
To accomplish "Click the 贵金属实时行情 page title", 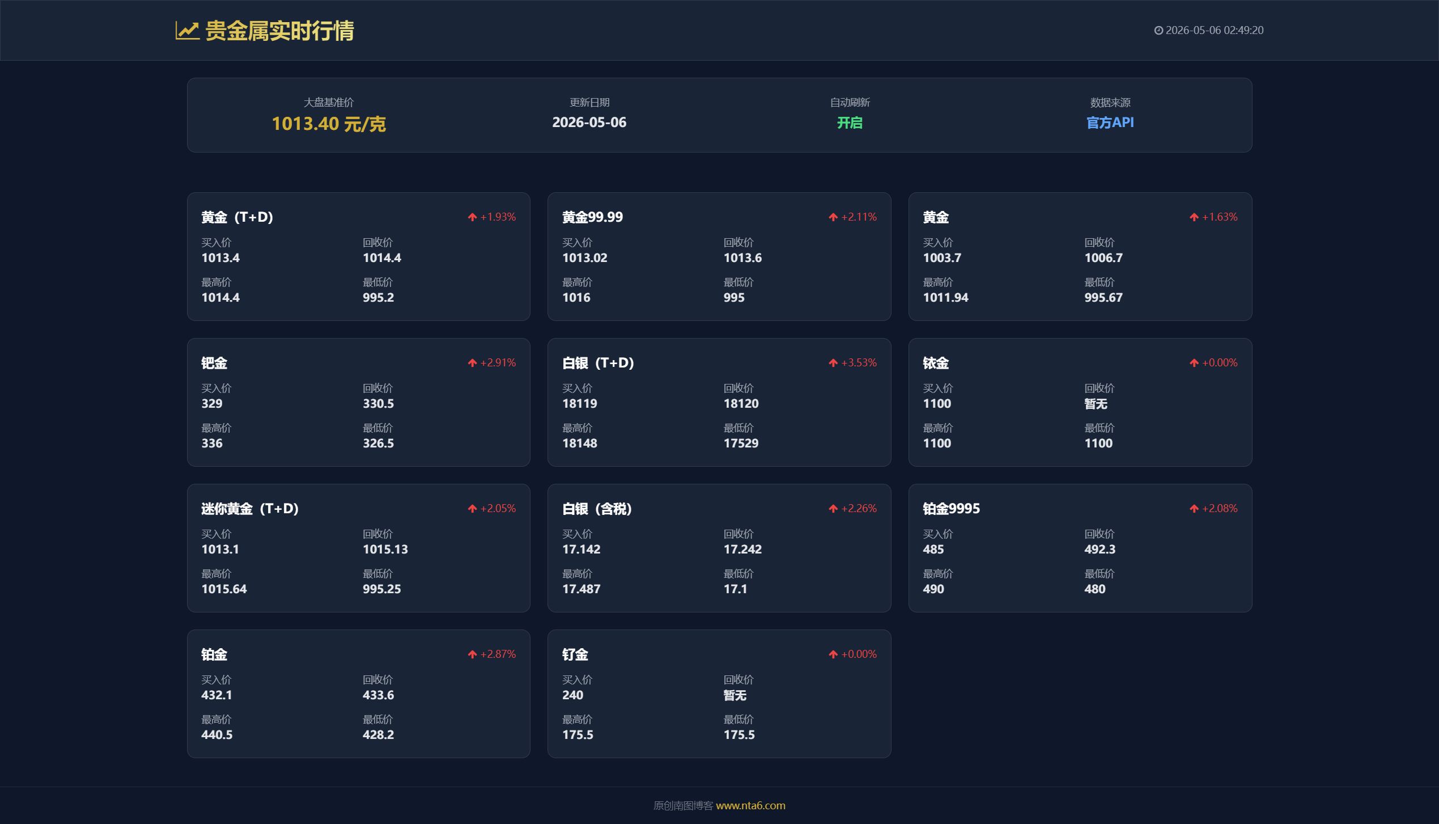I will pos(279,31).
